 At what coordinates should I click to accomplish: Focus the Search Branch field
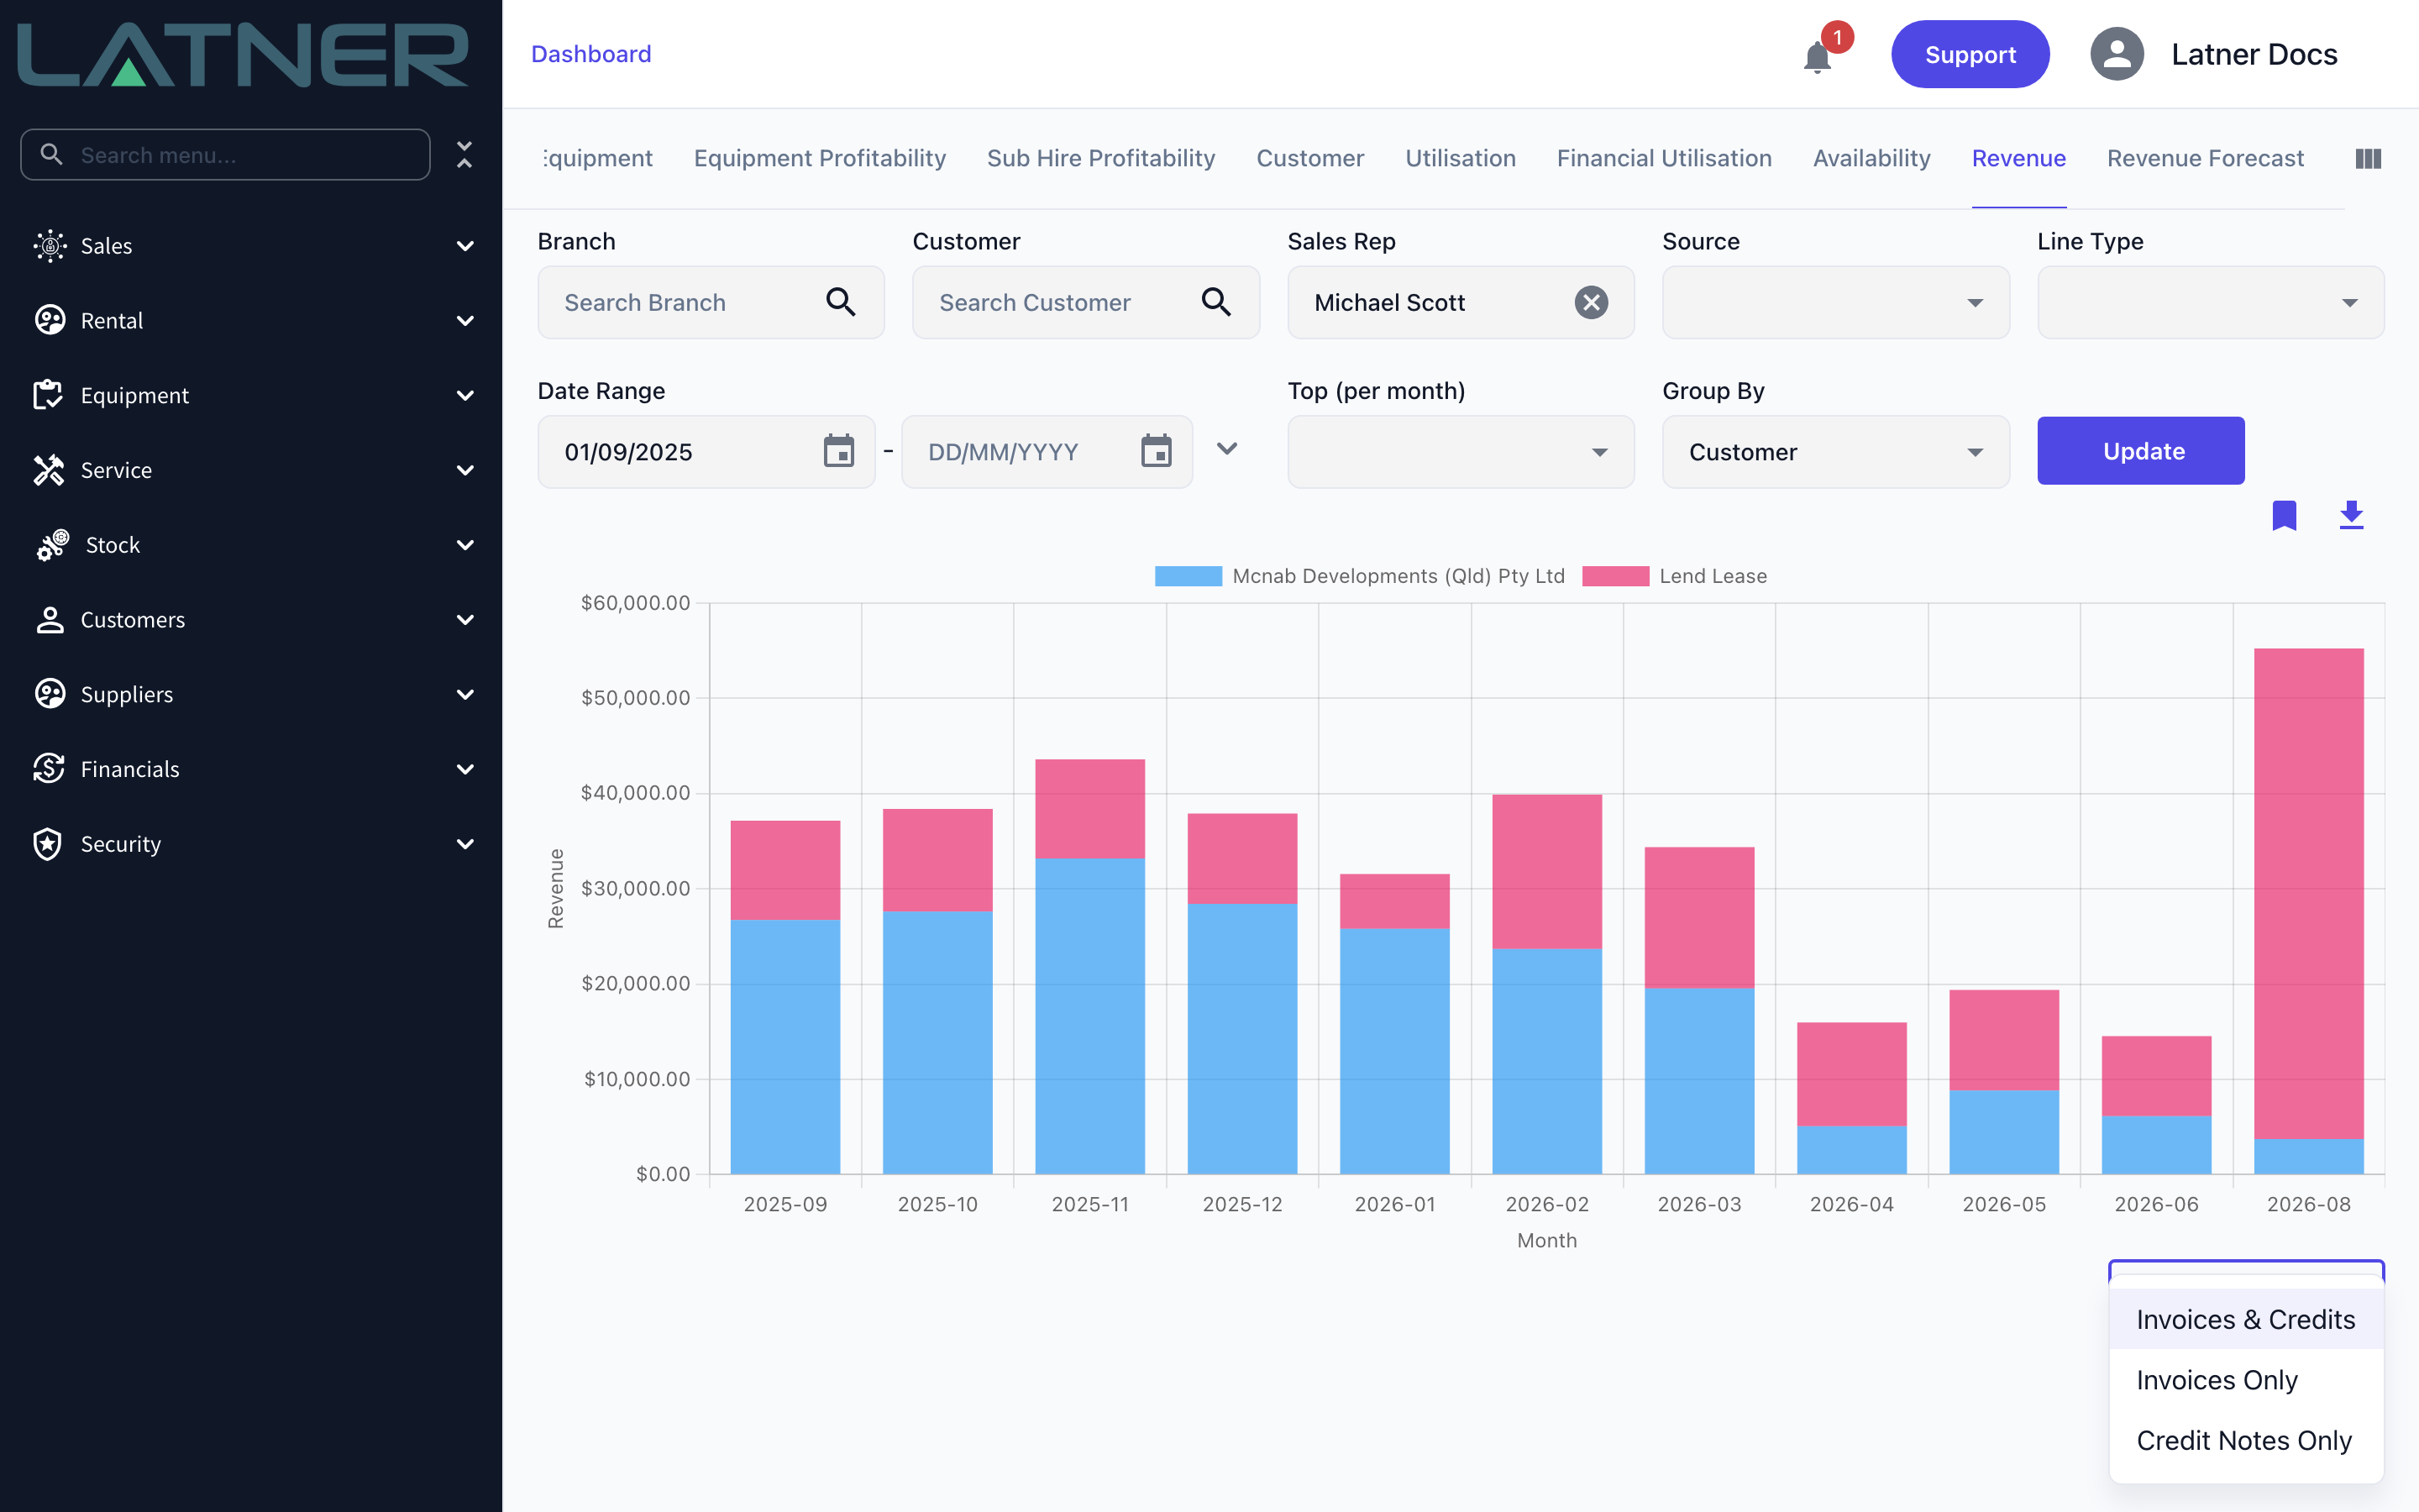[x=711, y=302]
